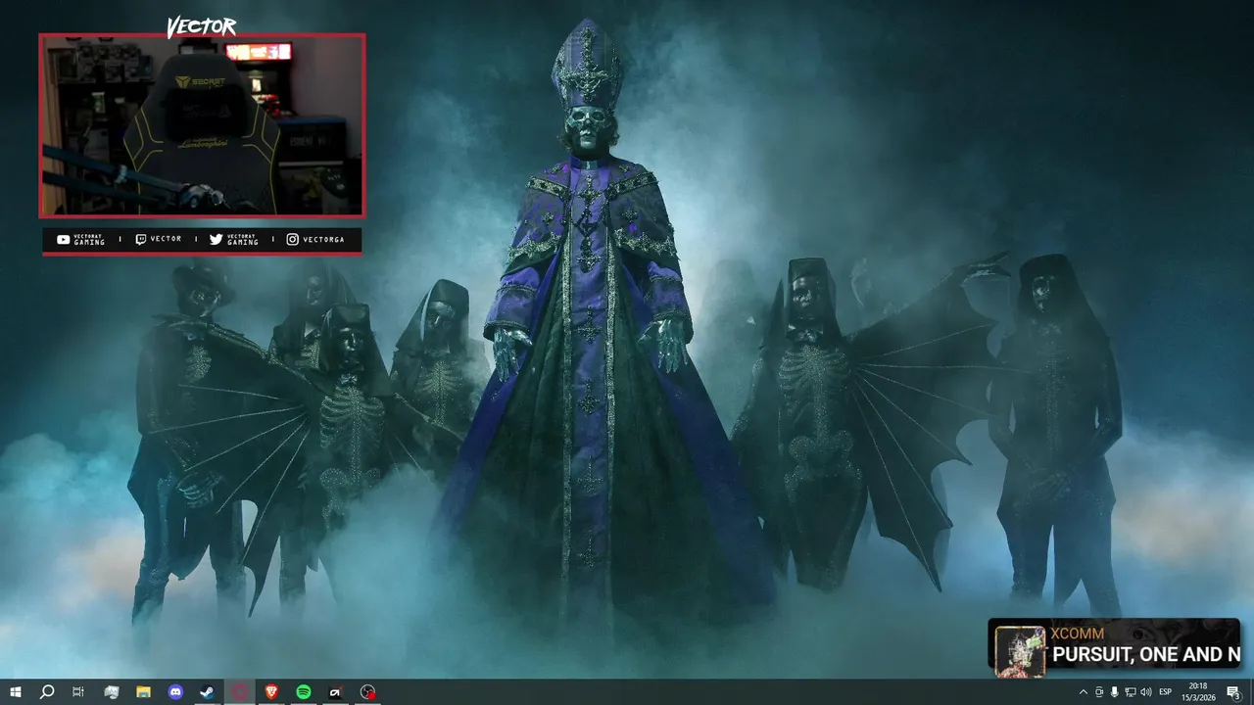Open the black icon with white slashed letter

coord(335,692)
